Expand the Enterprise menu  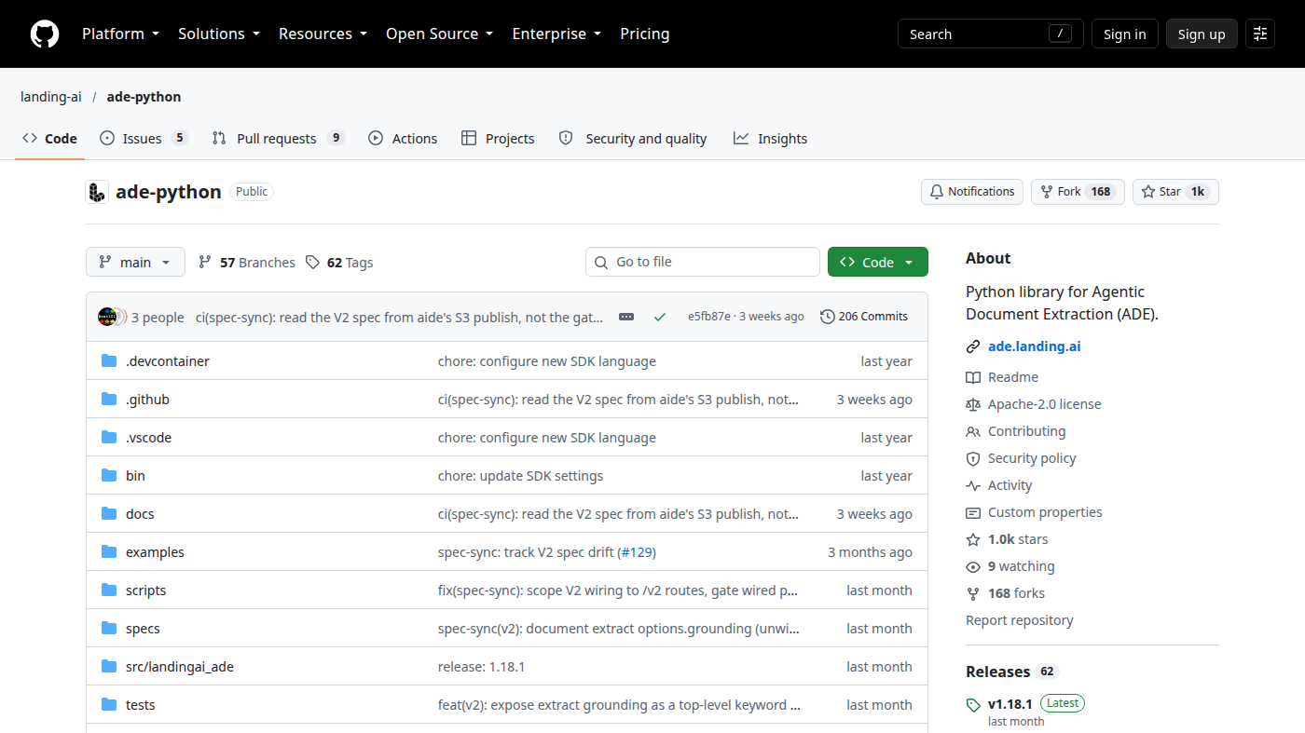pyautogui.click(x=557, y=34)
